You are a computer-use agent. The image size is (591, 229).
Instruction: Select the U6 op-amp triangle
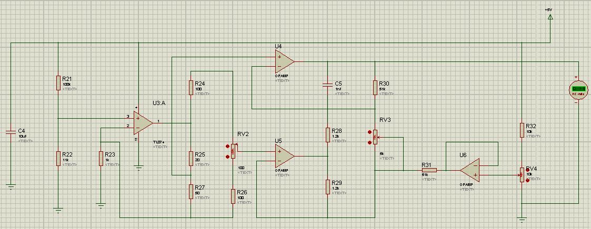[x=469, y=170]
